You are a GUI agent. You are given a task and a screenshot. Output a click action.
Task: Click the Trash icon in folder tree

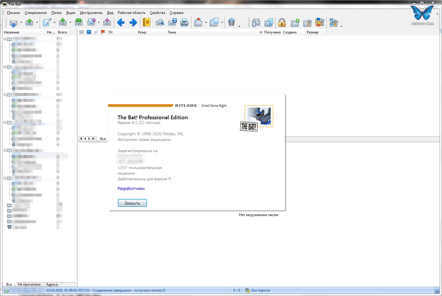tap(9, 227)
